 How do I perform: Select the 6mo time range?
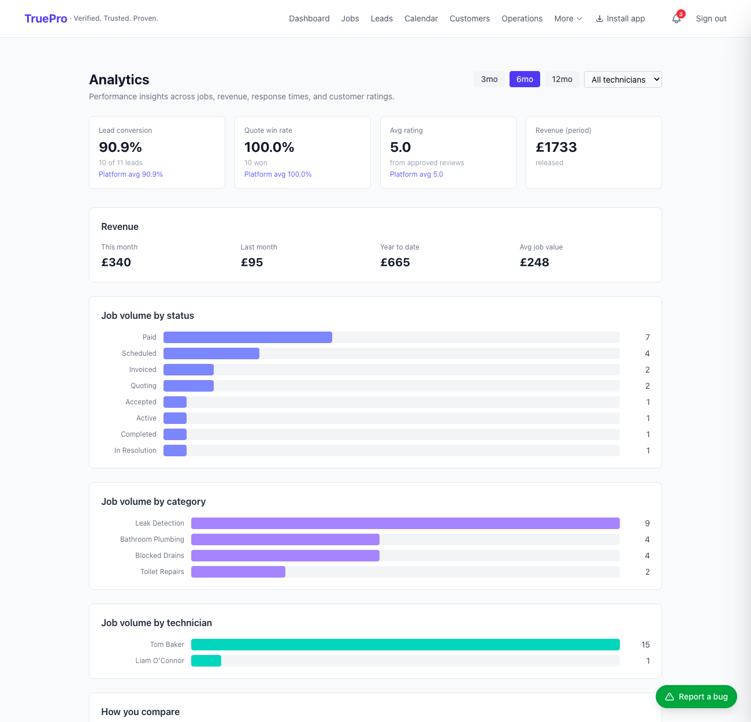coord(525,79)
